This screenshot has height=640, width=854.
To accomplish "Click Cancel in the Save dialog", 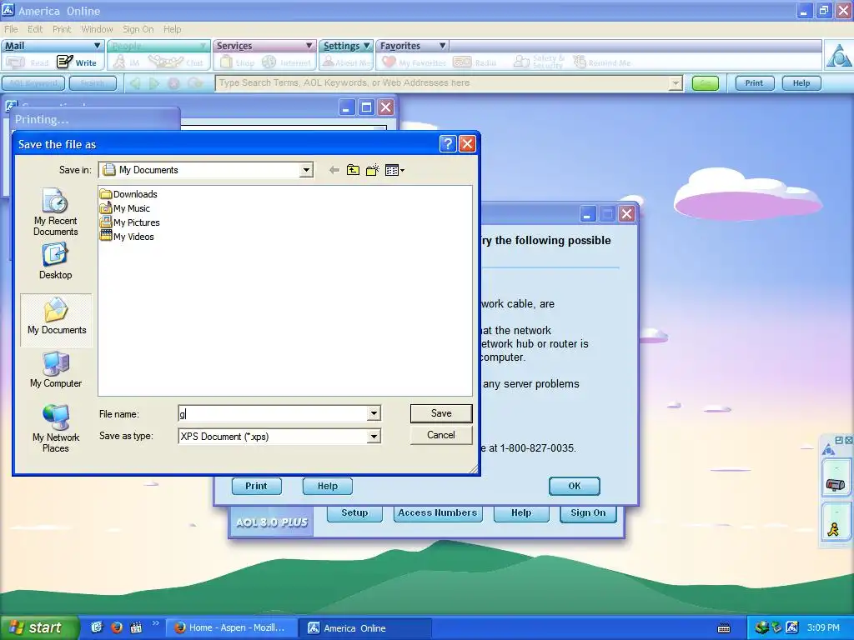I will [x=441, y=435].
